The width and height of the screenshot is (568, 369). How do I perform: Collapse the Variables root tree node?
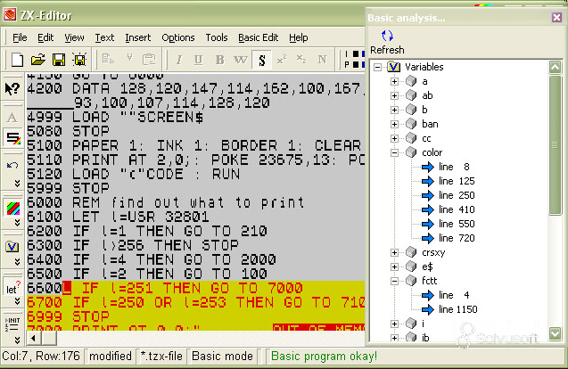pyautogui.click(x=377, y=67)
